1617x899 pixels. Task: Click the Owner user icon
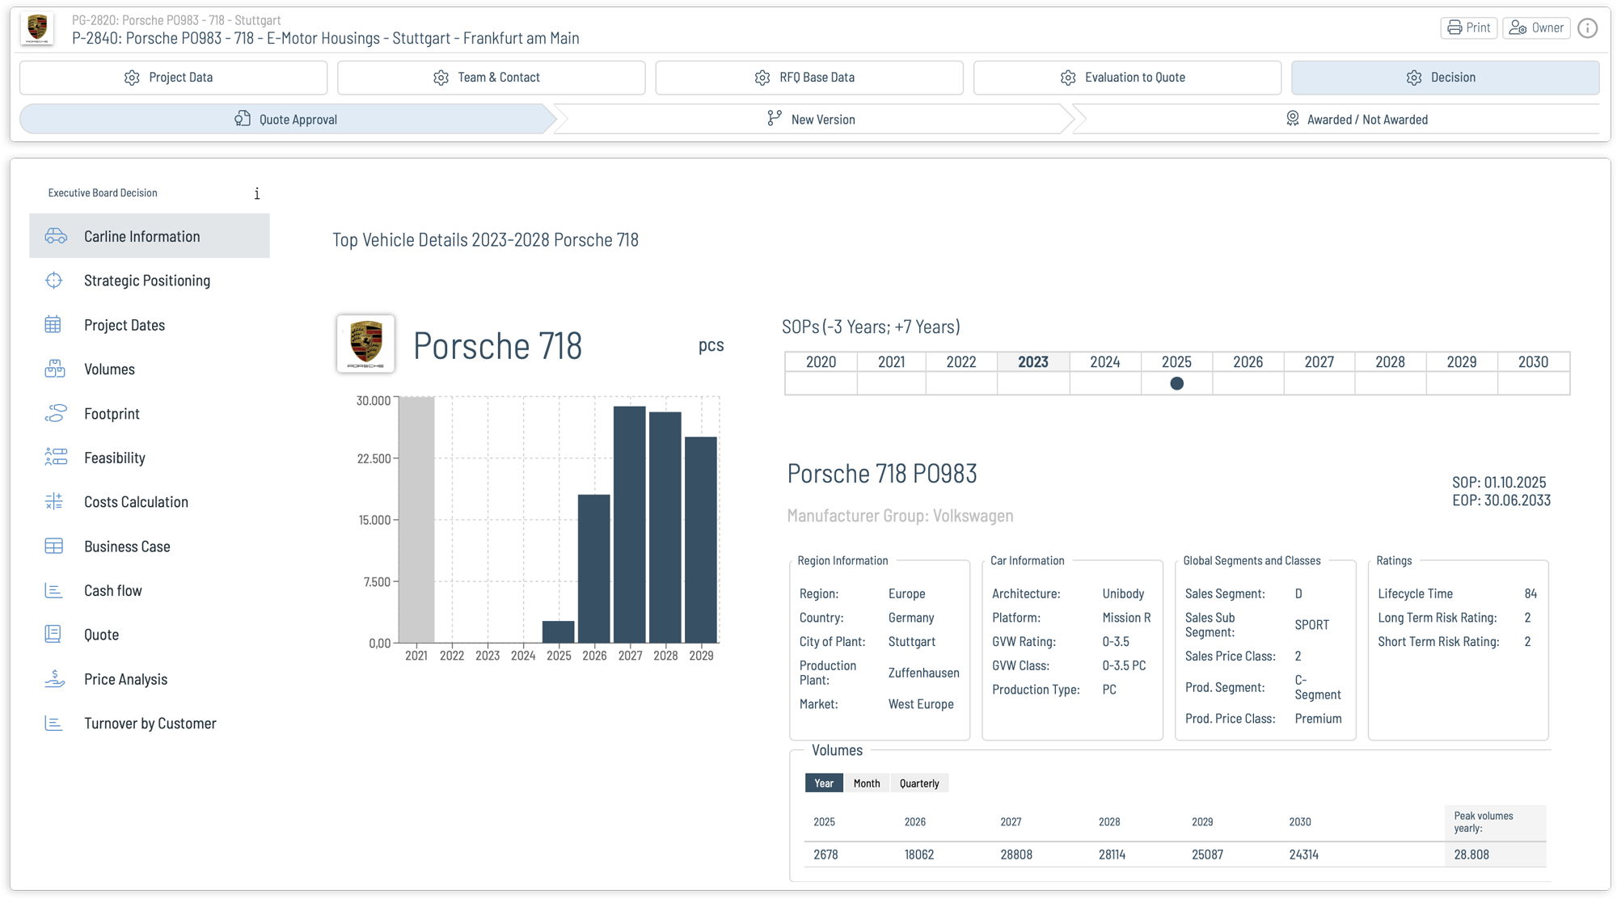[1518, 27]
